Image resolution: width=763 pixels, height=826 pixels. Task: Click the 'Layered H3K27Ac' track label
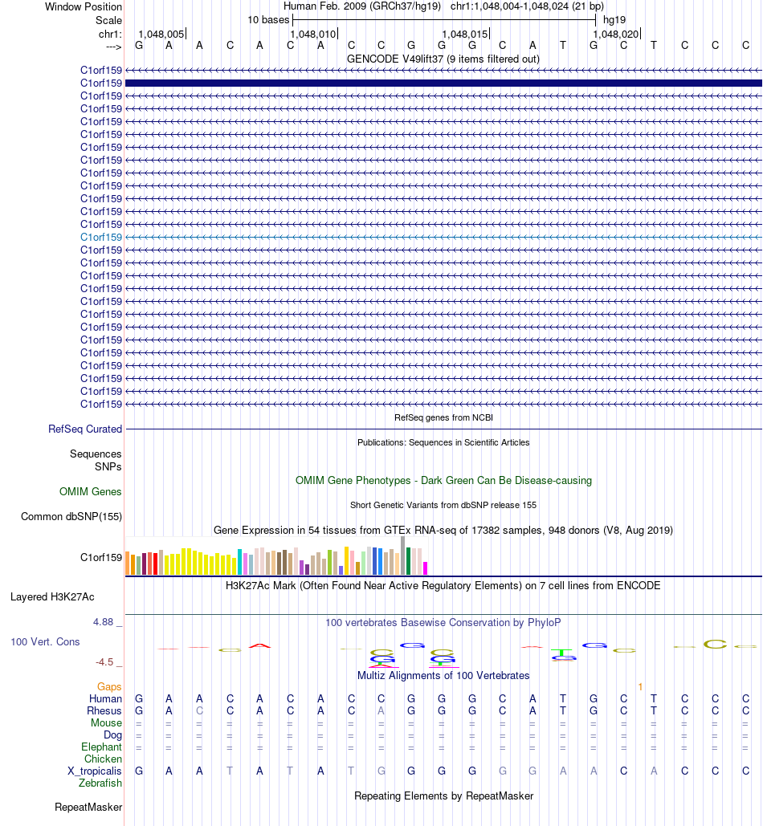click(52, 597)
